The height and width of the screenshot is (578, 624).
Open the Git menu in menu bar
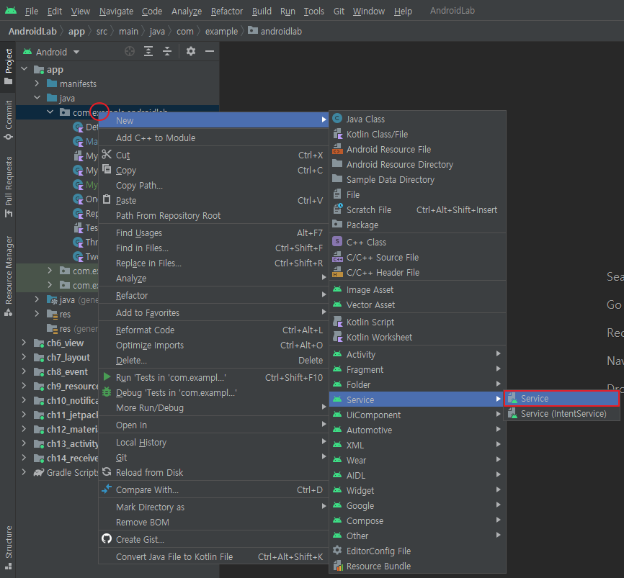click(339, 11)
